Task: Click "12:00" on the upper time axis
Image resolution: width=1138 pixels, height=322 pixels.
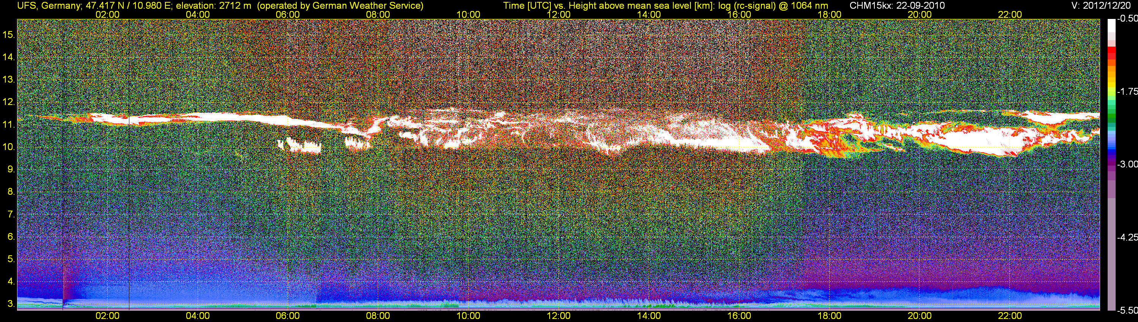Action: pyautogui.click(x=559, y=14)
